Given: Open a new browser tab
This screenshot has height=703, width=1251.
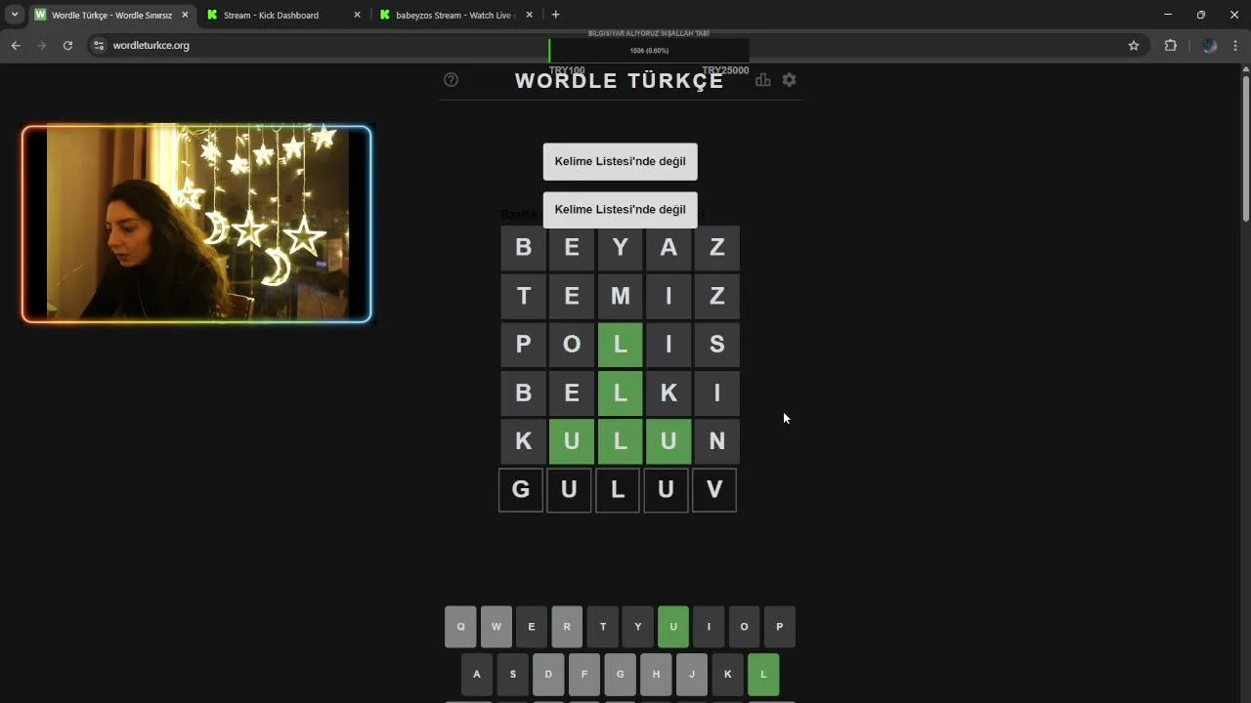Looking at the screenshot, I should point(555,15).
